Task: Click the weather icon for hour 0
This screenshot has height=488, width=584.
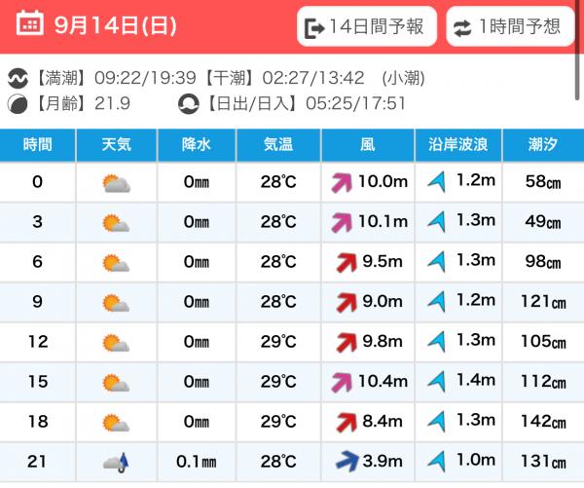Action: (x=116, y=182)
